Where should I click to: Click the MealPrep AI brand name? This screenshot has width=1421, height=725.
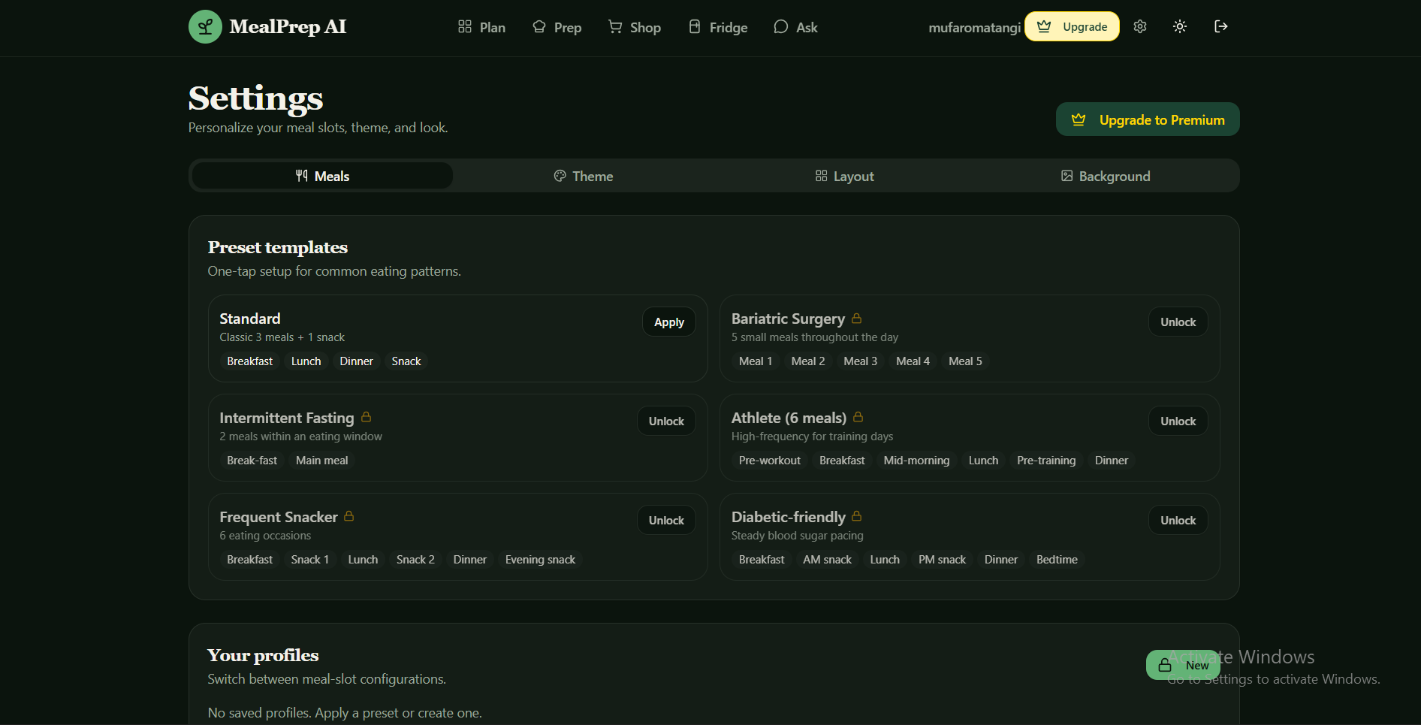point(288,27)
